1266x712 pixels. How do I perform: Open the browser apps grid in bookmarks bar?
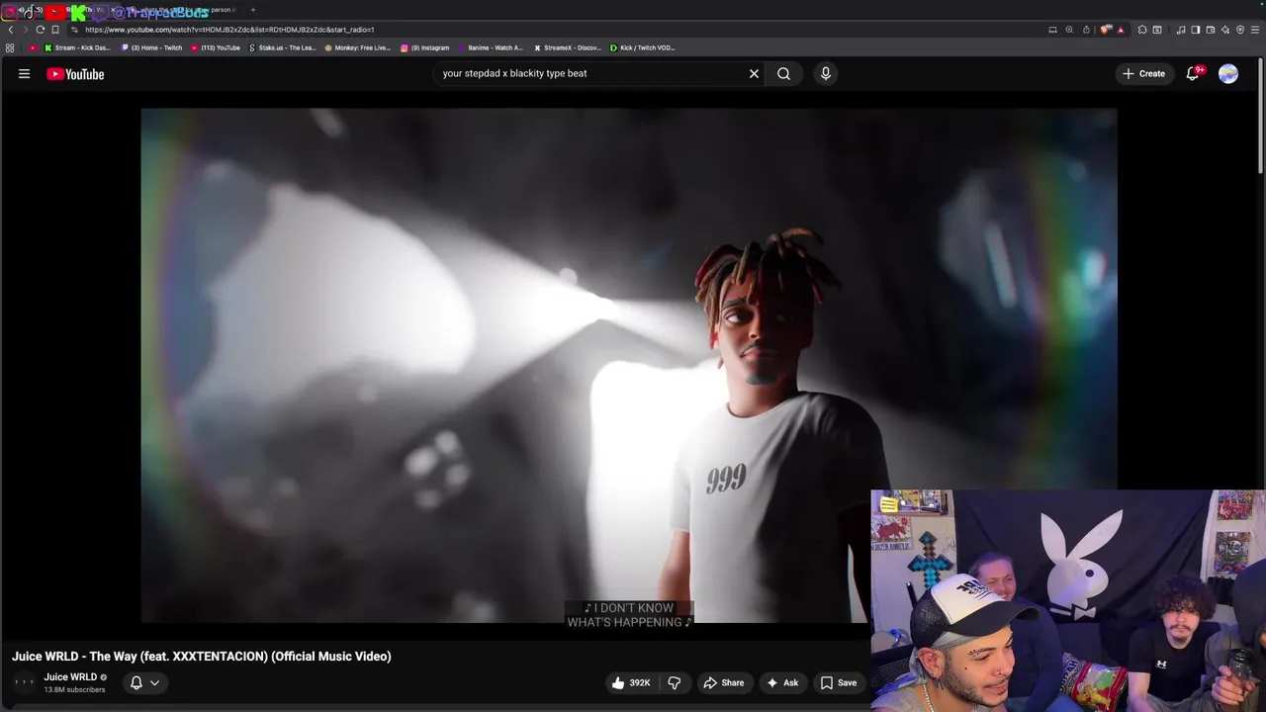10,47
